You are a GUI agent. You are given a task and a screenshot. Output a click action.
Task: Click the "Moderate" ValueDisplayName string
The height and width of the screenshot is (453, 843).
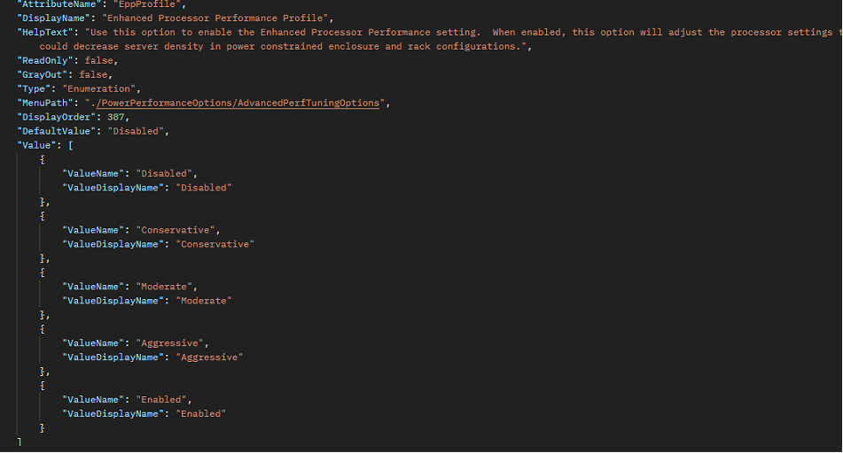point(204,301)
